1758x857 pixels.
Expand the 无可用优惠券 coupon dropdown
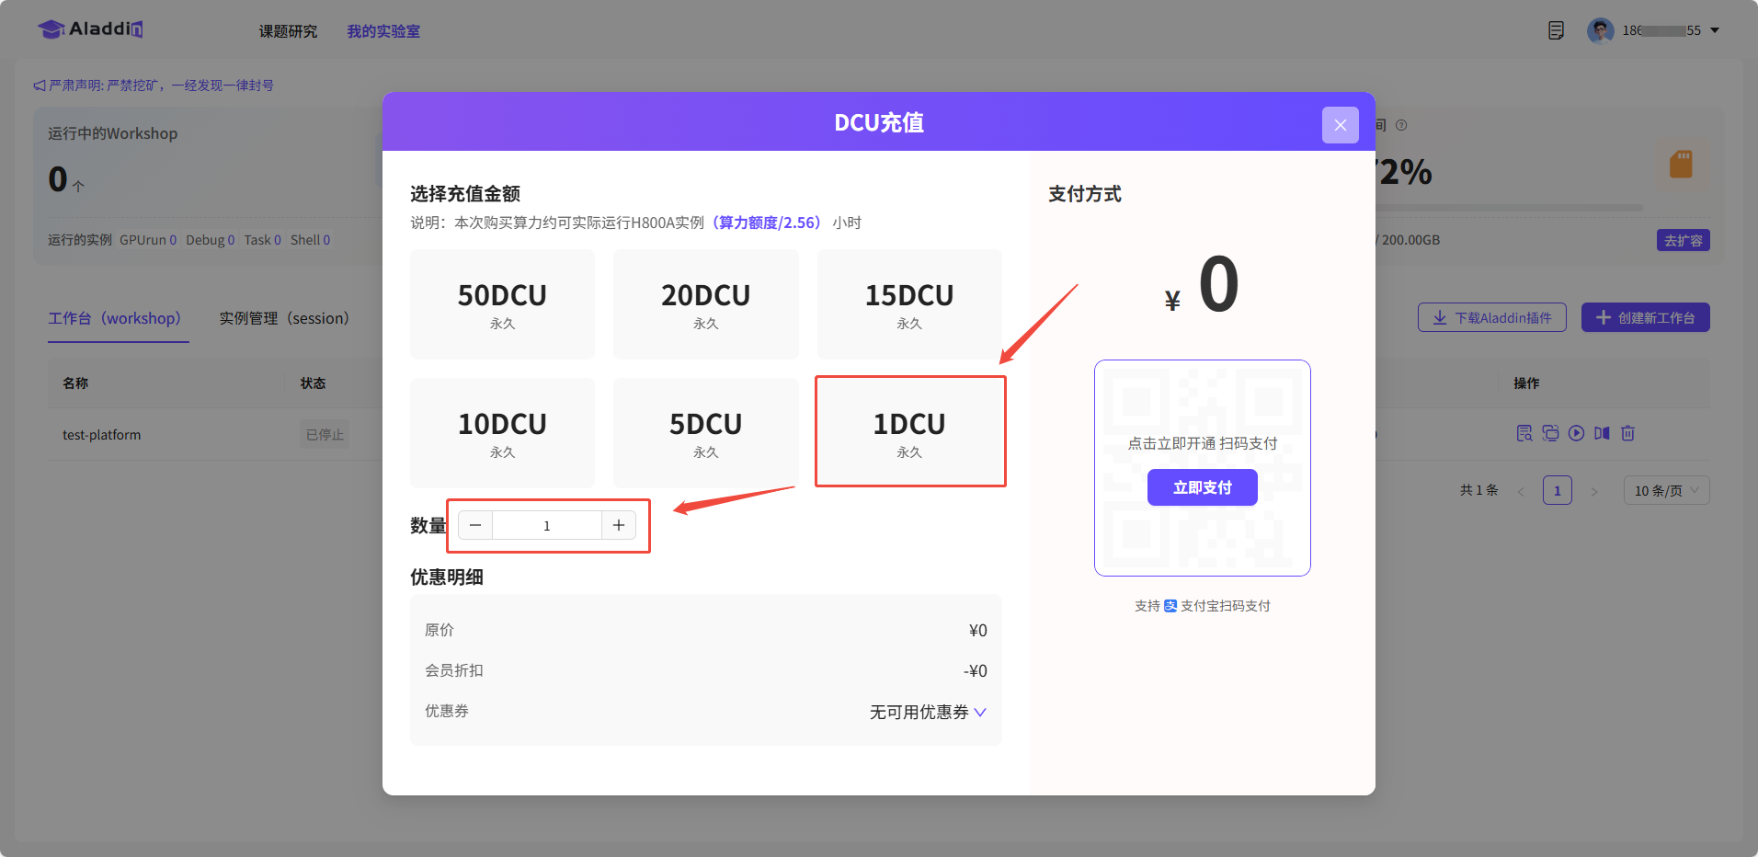(x=928, y=713)
